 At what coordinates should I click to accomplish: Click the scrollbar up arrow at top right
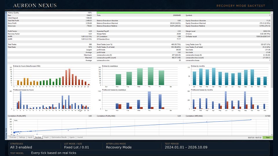272,13
